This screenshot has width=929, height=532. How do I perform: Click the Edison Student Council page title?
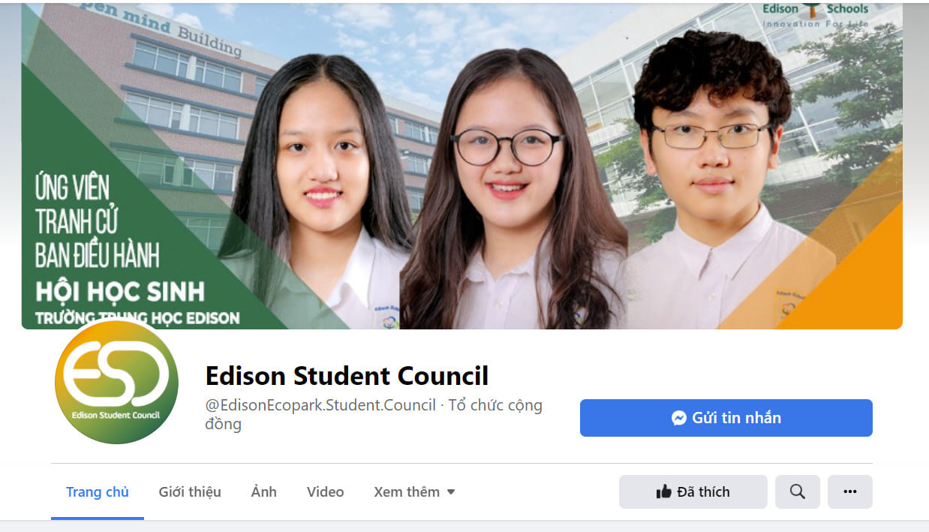(x=347, y=375)
